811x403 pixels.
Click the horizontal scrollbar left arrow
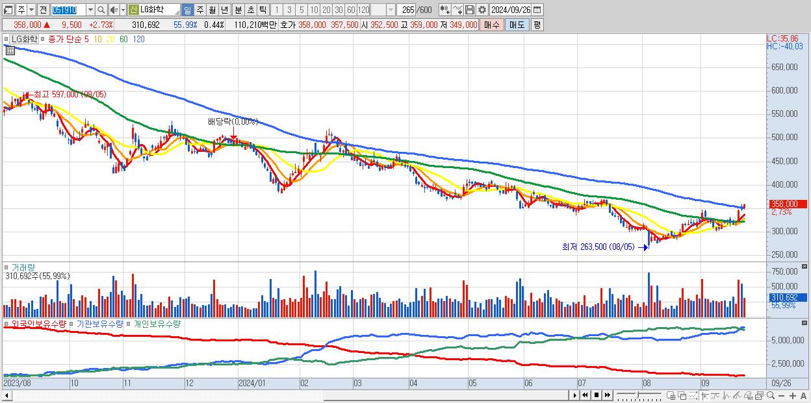click(x=6, y=395)
